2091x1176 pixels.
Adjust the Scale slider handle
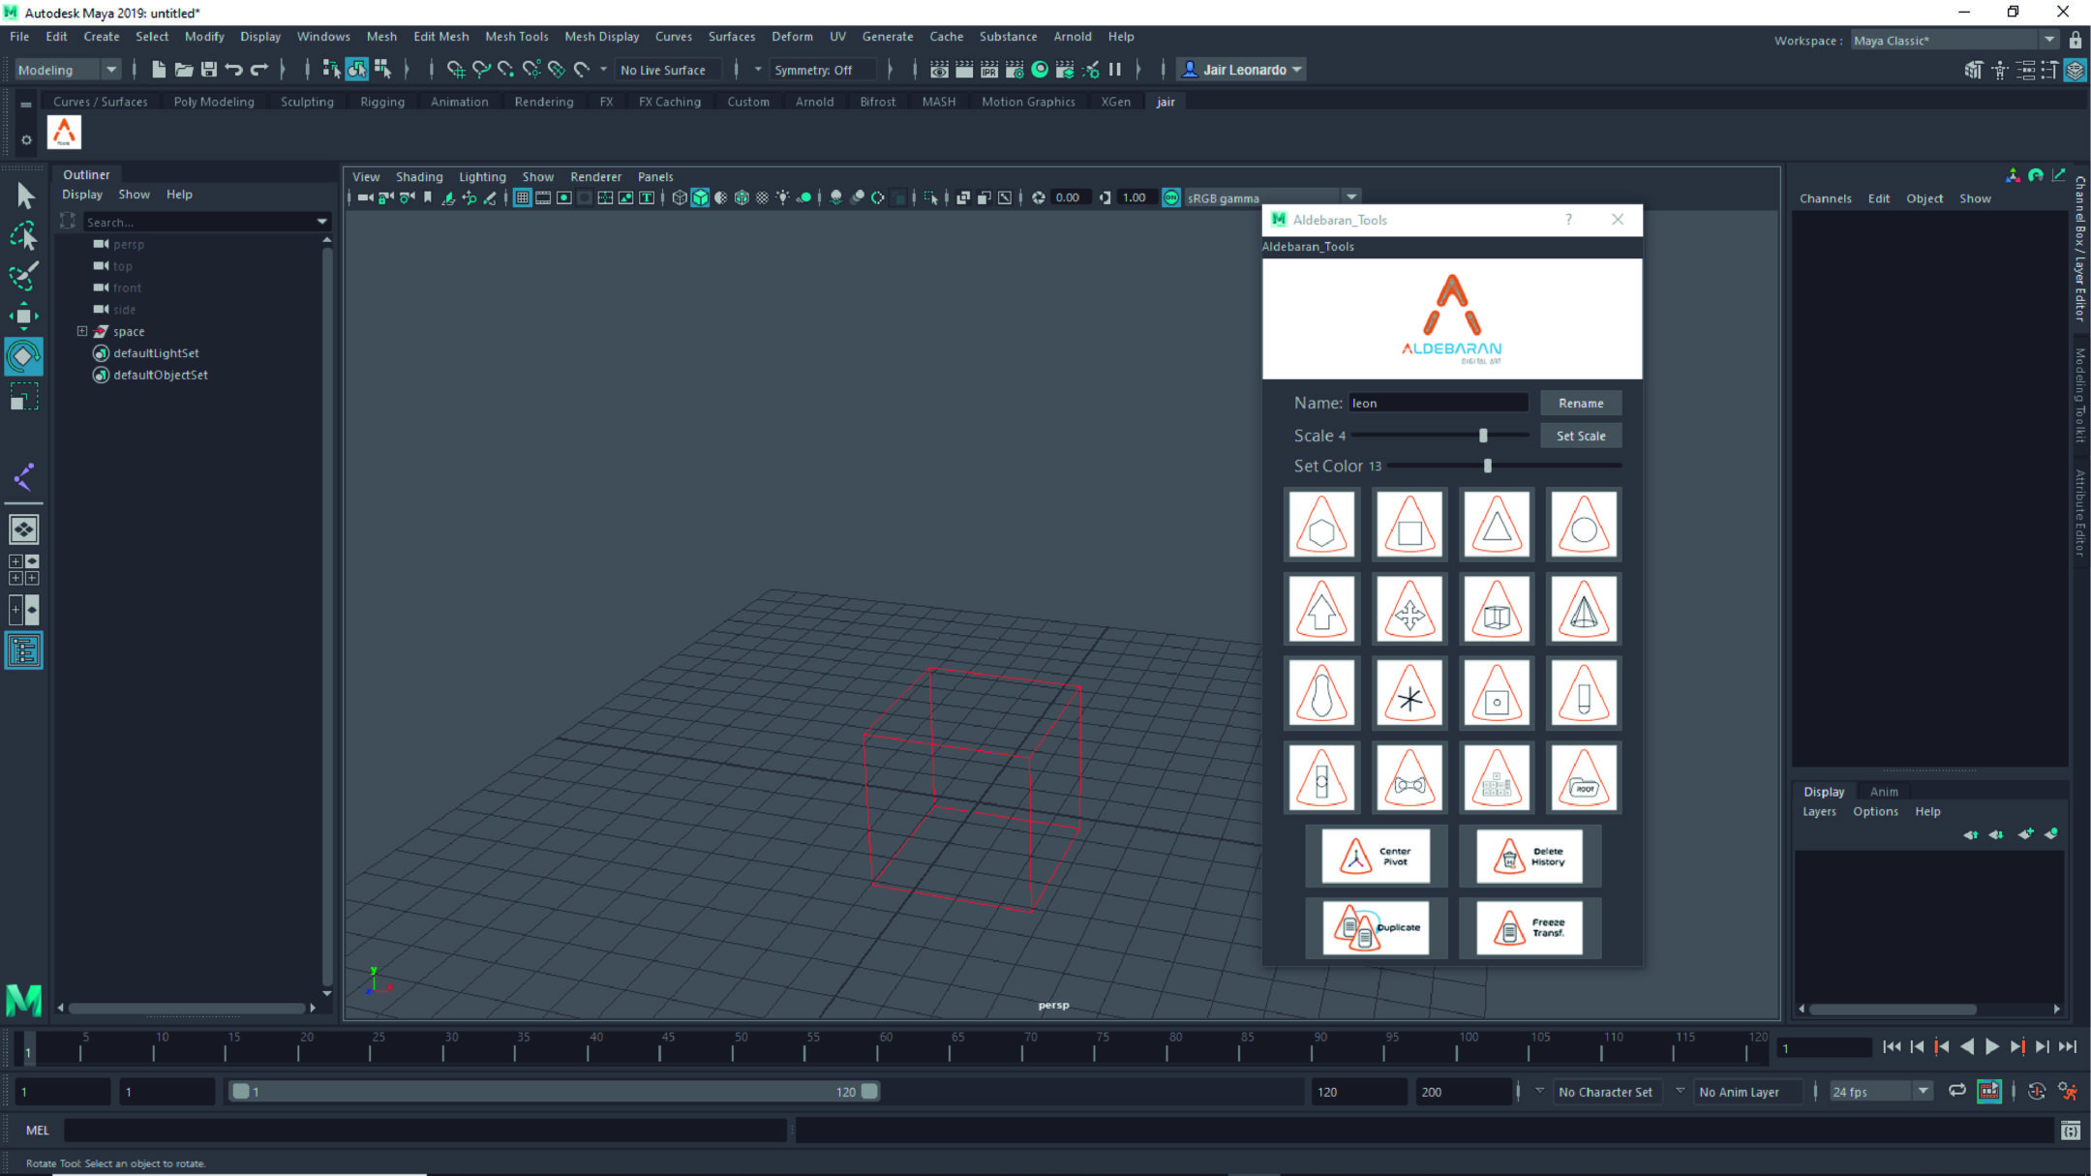click(x=1483, y=436)
